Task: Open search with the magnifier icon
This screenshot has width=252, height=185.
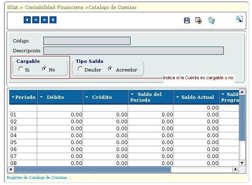Action: [239, 19]
